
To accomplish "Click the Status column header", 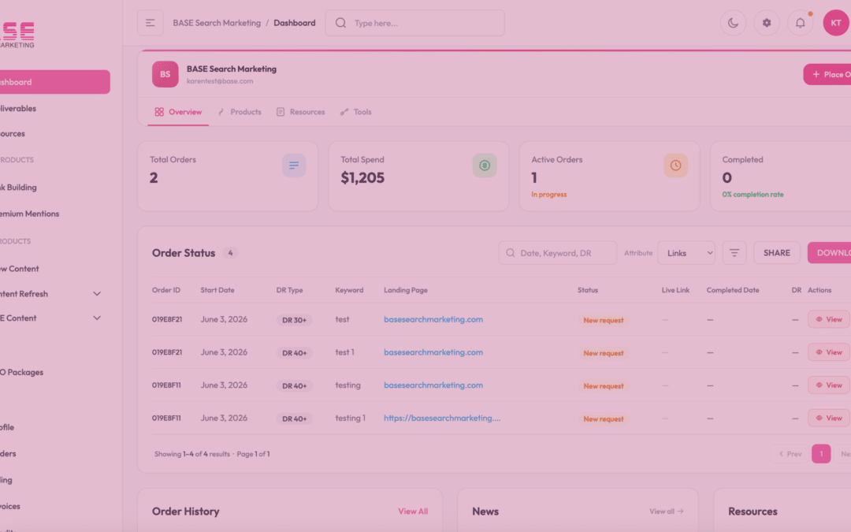I will point(588,290).
